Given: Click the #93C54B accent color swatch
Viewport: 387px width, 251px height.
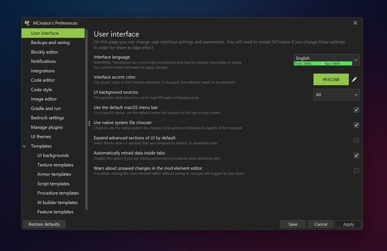Looking at the screenshot, I should click(x=331, y=79).
